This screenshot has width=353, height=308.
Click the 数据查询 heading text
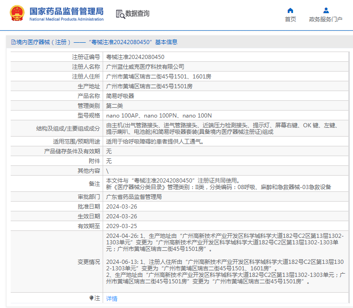[x=137, y=13]
